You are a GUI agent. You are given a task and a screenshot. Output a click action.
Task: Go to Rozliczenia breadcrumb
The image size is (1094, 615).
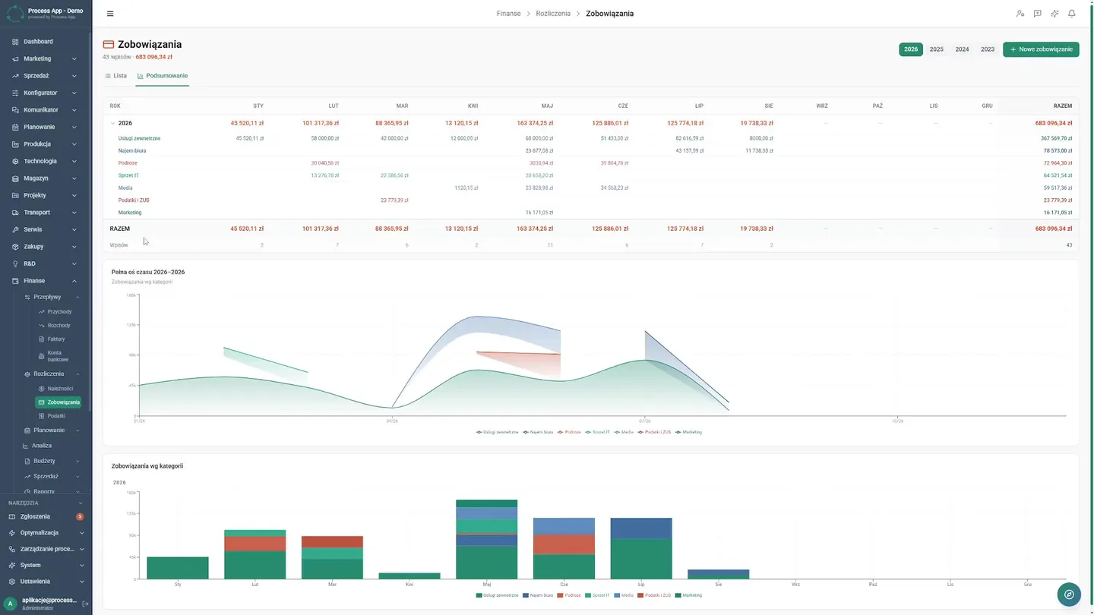(x=553, y=14)
